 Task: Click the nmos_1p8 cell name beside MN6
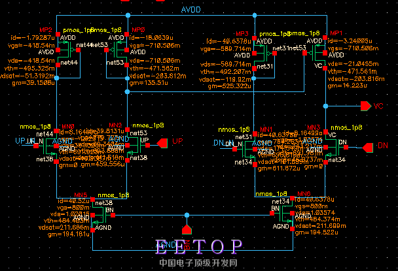[271, 194]
